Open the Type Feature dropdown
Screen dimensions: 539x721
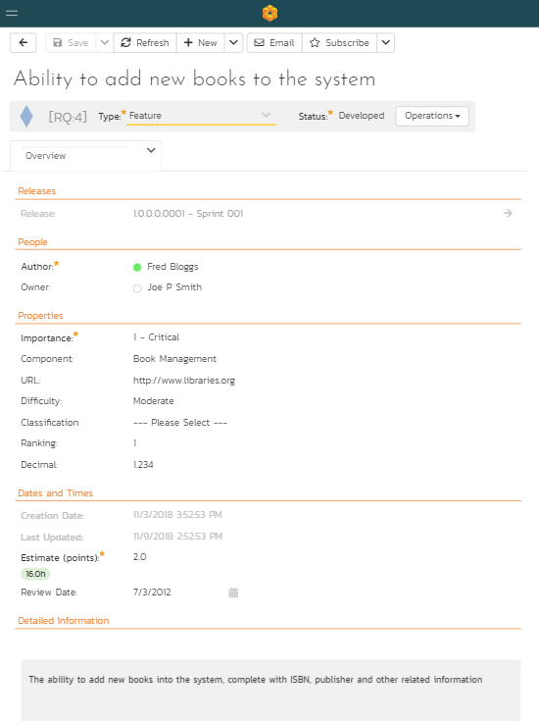coord(201,116)
